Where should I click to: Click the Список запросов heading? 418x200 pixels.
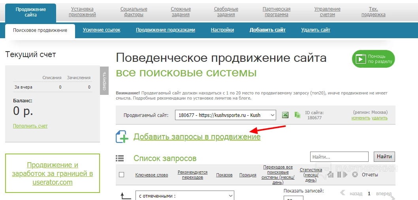165,158
